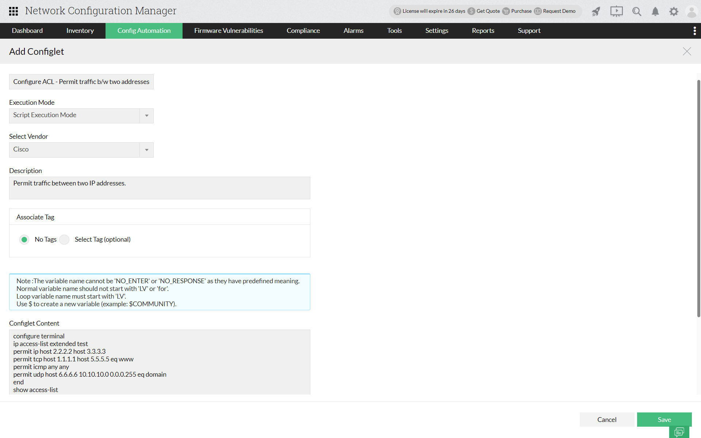Expand the vertical ellipsis menu top right
This screenshot has height=438, width=701.
(x=695, y=31)
